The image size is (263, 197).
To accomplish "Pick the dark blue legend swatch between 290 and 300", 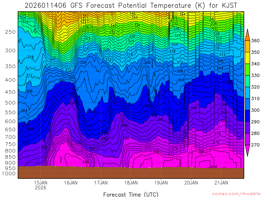I will (247, 116).
